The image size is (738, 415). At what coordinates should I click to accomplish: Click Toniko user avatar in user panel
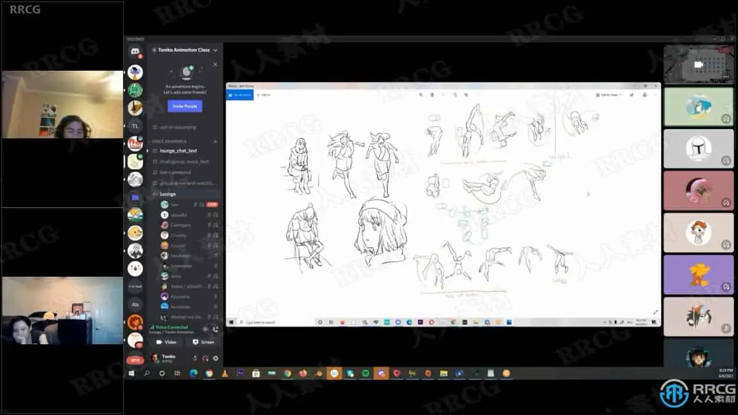[x=154, y=358]
